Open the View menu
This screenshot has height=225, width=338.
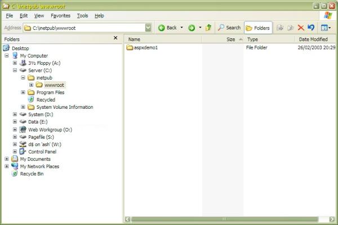[39, 16]
